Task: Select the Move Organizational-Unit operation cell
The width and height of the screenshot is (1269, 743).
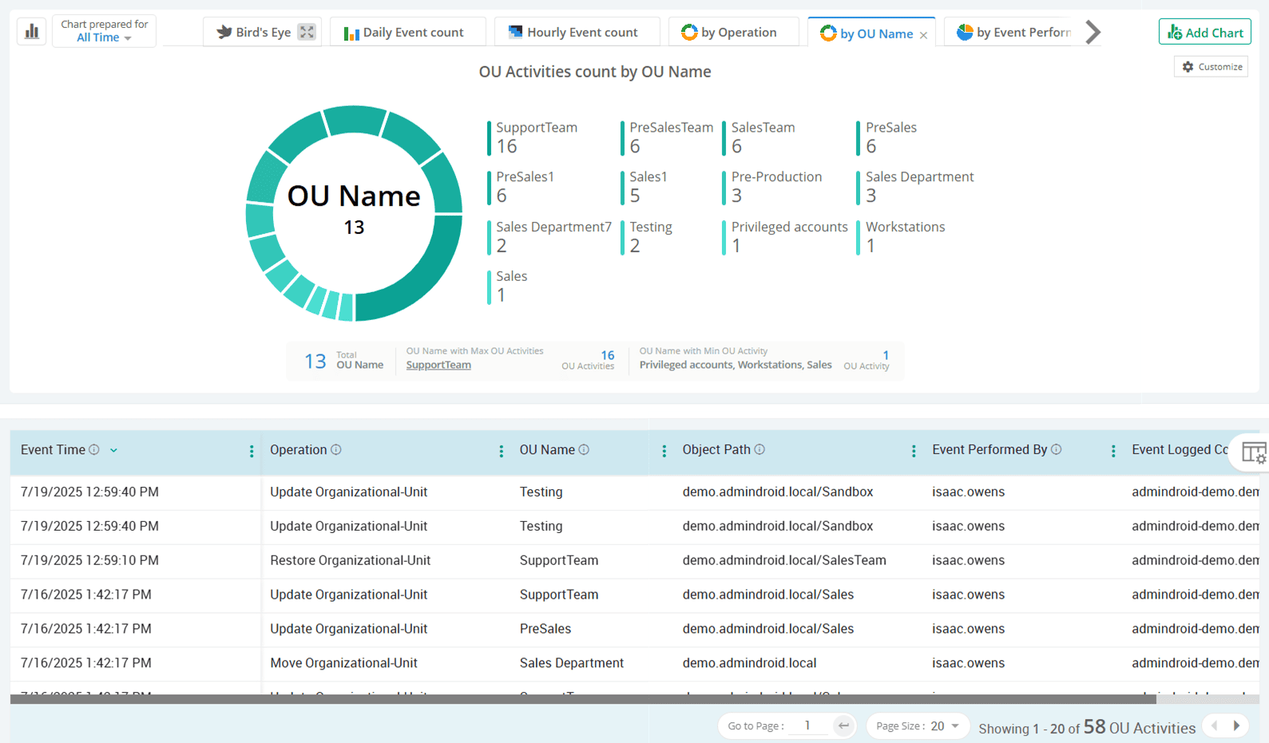Action: point(344,663)
